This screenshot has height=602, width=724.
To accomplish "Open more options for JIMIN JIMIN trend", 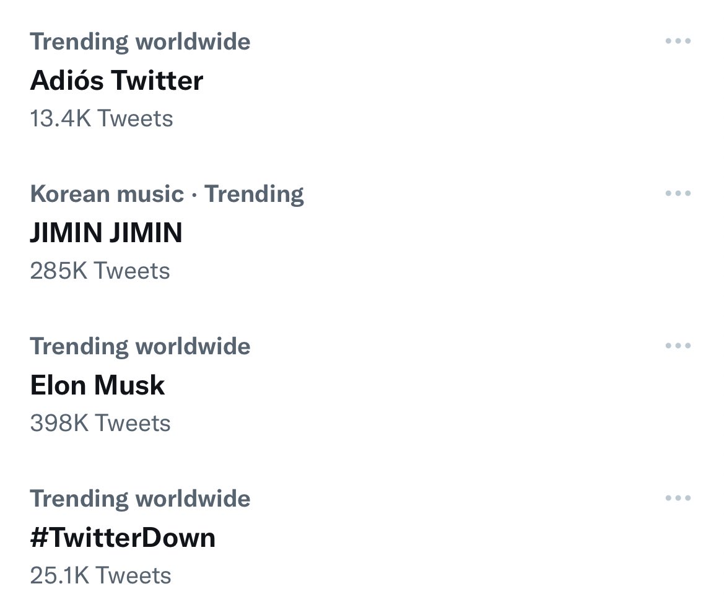I will [678, 193].
